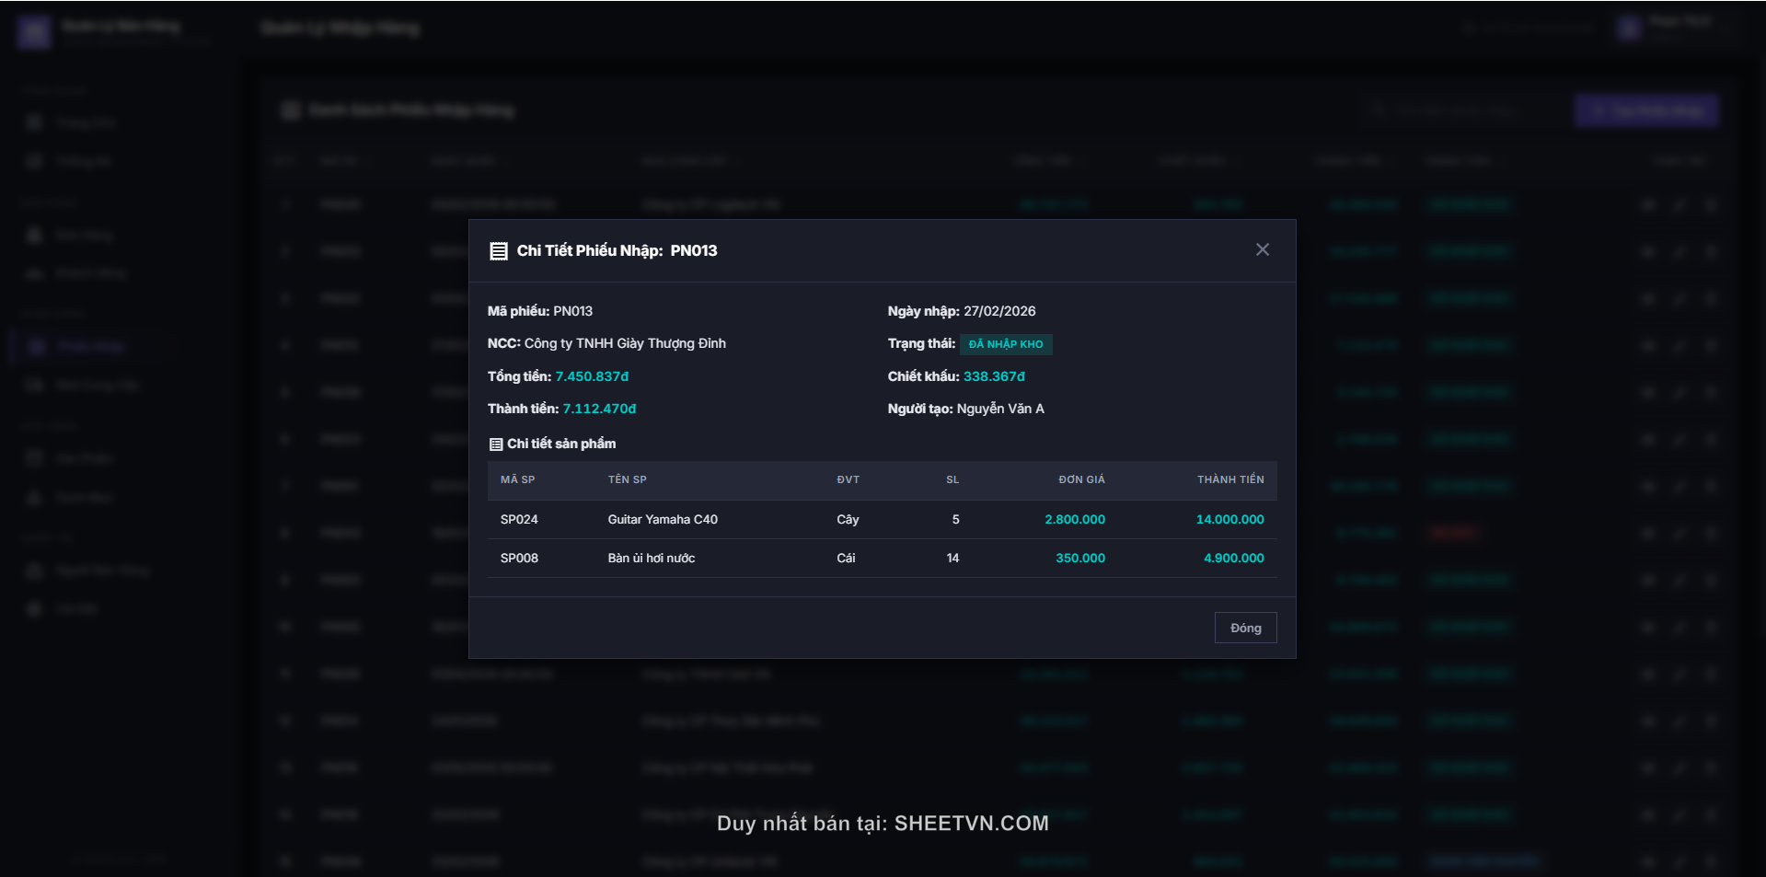Click the Tổng tiền value 7.450.837đ
This screenshot has width=1766, height=877.
tap(592, 376)
